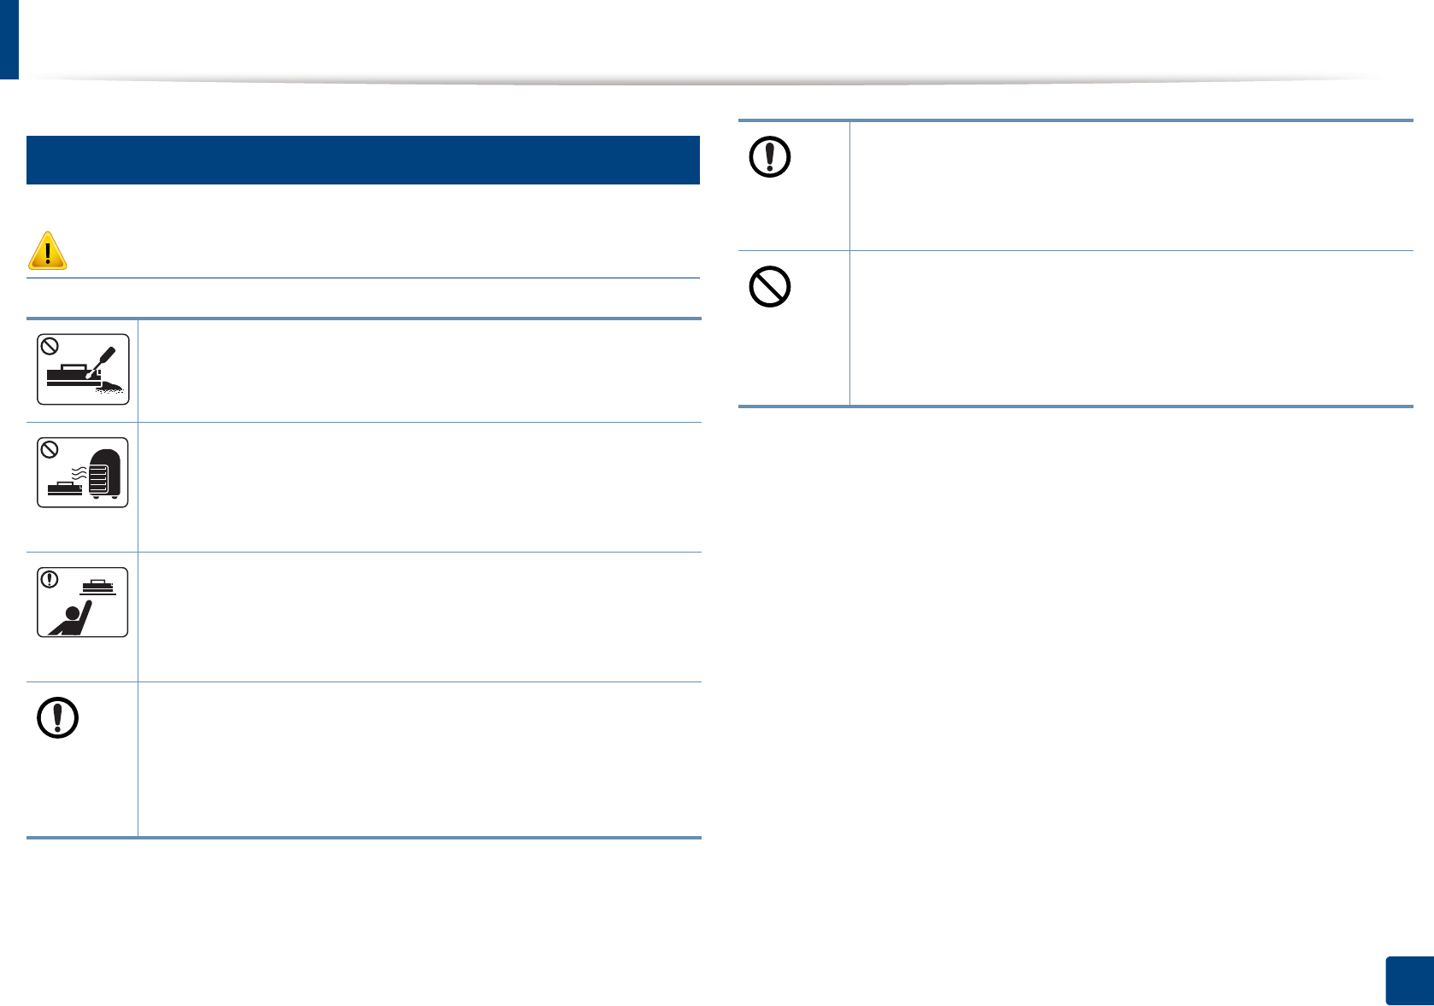Click the screwdriver disassembly prohibition icon
Image resolution: width=1434 pixels, height=1006 pixels.
coord(83,369)
